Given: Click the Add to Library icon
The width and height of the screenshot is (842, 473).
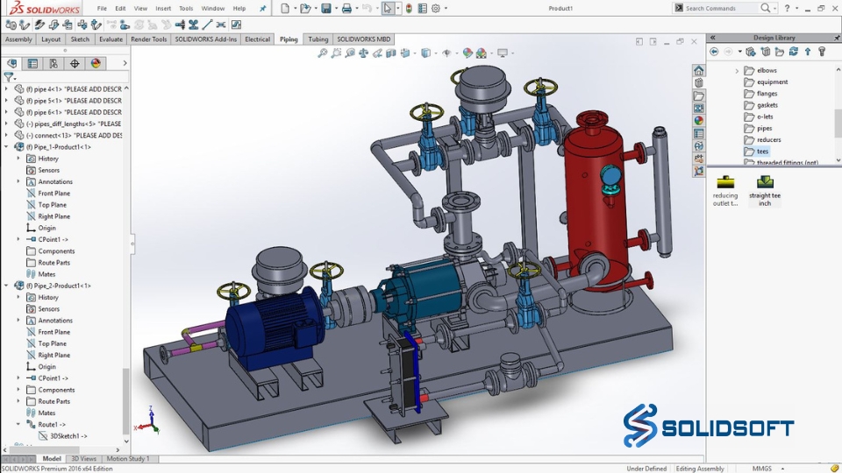Looking at the screenshot, I should pyautogui.click(x=751, y=52).
